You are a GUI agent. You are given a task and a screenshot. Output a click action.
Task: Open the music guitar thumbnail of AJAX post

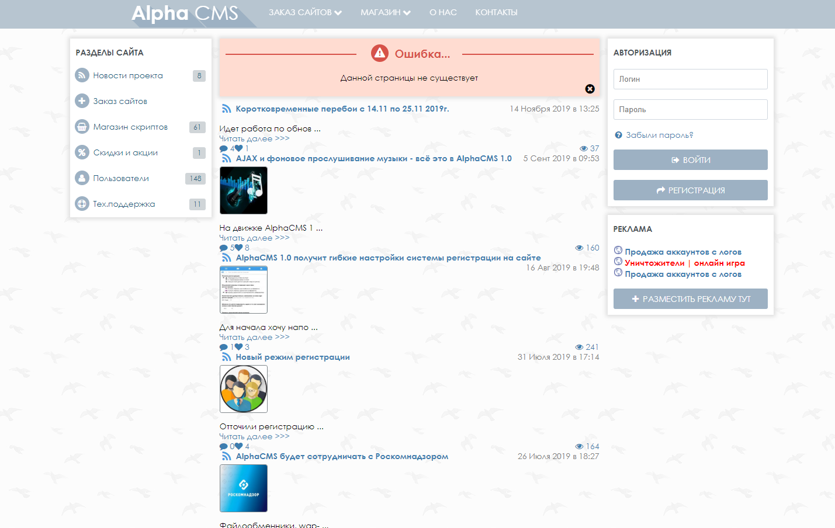pyautogui.click(x=244, y=190)
